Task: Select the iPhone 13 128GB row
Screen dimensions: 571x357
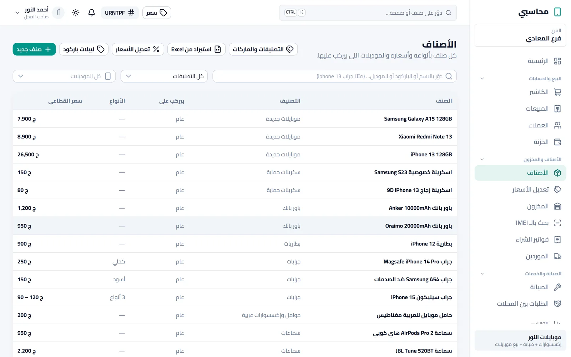Action: click(x=235, y=155)
